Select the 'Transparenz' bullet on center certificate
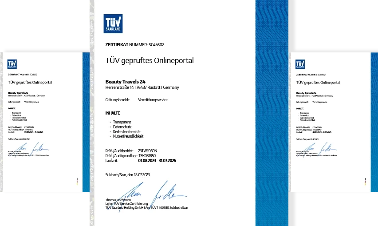378x226 pixels. (x=122, y=122)
